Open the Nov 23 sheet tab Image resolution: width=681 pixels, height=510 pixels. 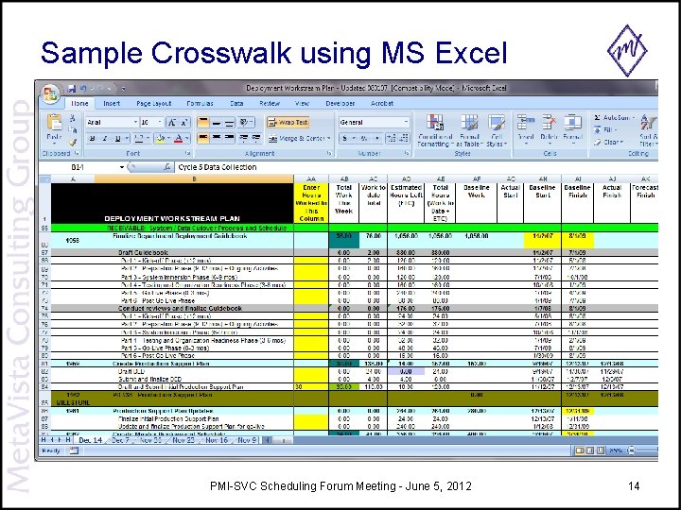[183, 440]
